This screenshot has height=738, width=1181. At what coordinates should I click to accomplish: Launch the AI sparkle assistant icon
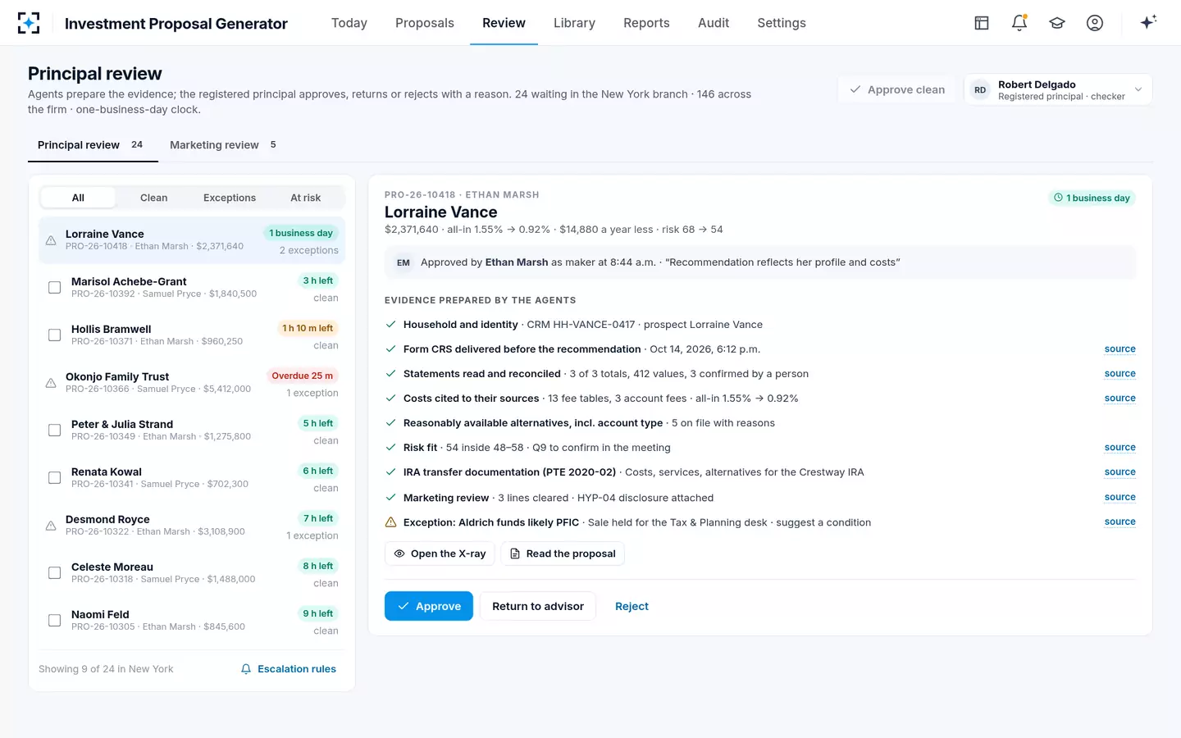coord(1148,22)
